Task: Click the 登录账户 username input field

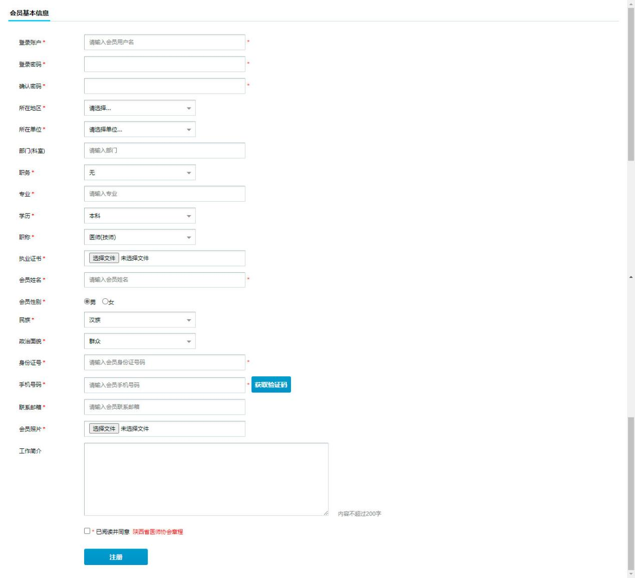Action: (165, 42)
